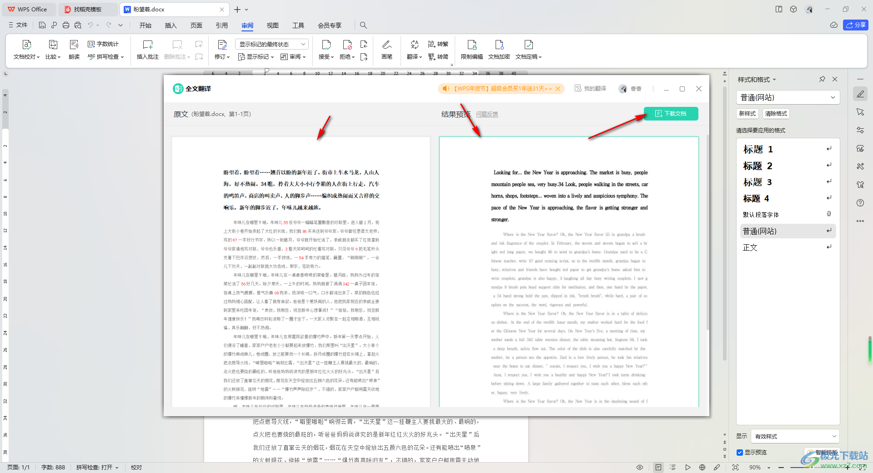Click 转繁 convert to traditional Chinese
The image size is (873, 473).
click(x=438, y=44)
